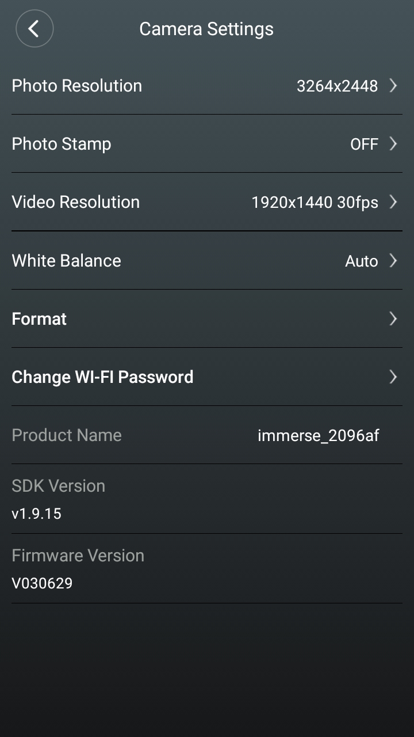Tap the White Balance chevron arrow
The width and height of the screenshot is (414, 737).
pos(393,261)
